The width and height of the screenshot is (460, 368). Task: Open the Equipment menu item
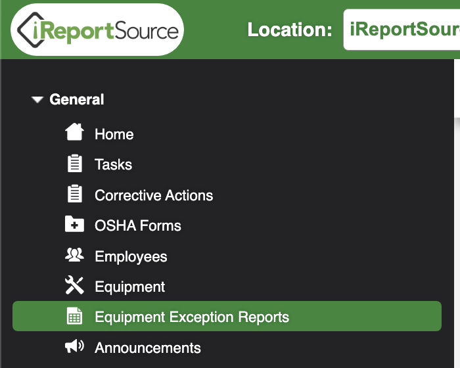pyautogui.click(x=130, y=287)
